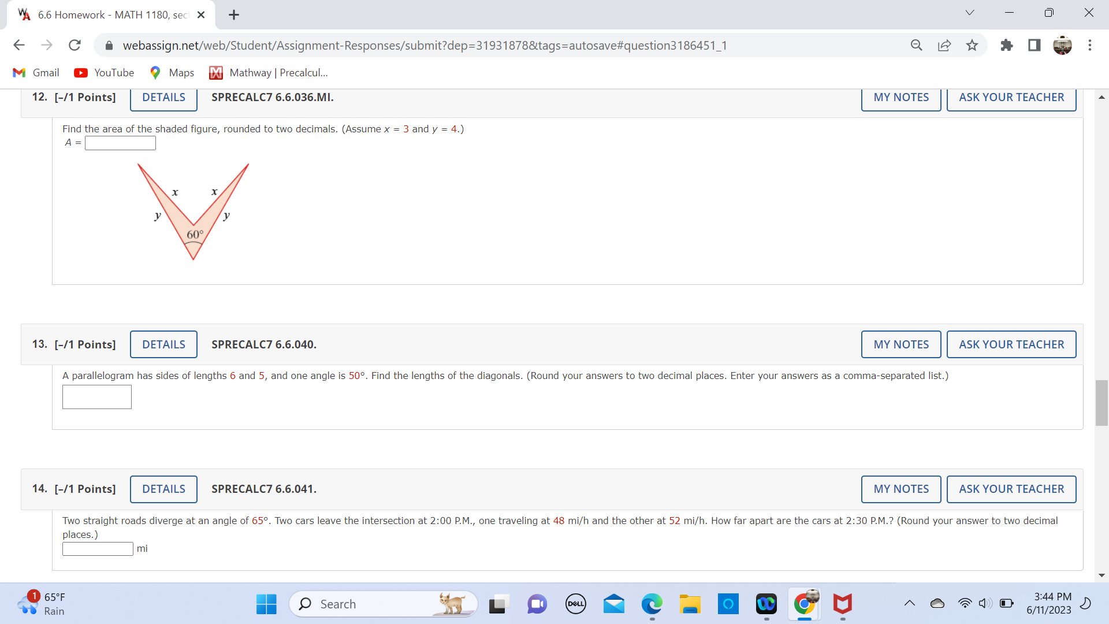
Task: Bookmark this page with star icon
Action: (x=972, y=45)
